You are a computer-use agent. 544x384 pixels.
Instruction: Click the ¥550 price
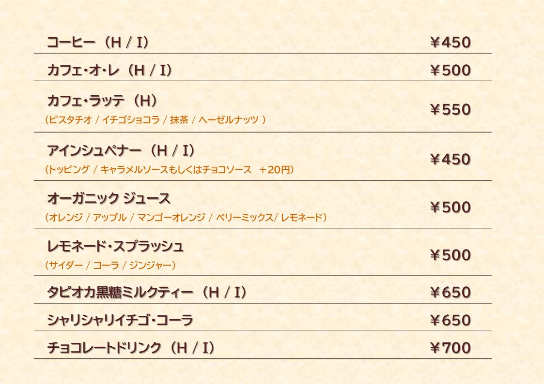(450, 110)
